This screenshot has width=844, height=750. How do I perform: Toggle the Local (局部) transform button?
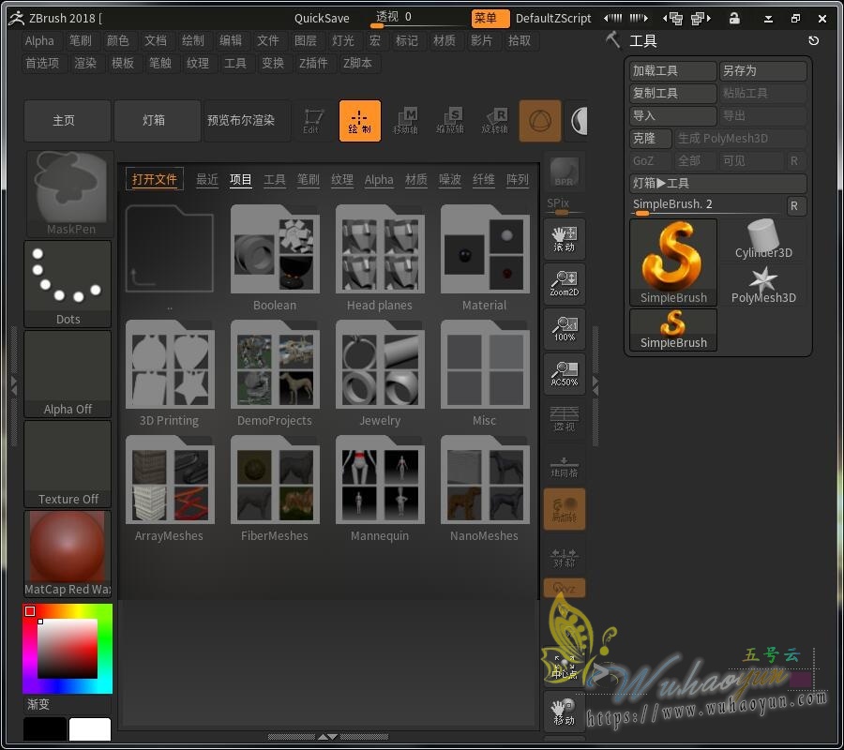pos(565,509)
